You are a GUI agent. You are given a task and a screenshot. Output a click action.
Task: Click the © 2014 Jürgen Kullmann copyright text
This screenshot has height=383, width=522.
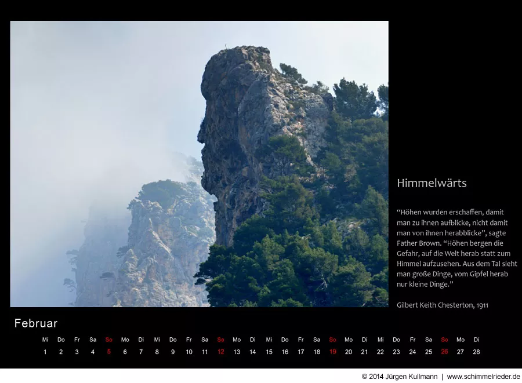click(x=399, y=376)
